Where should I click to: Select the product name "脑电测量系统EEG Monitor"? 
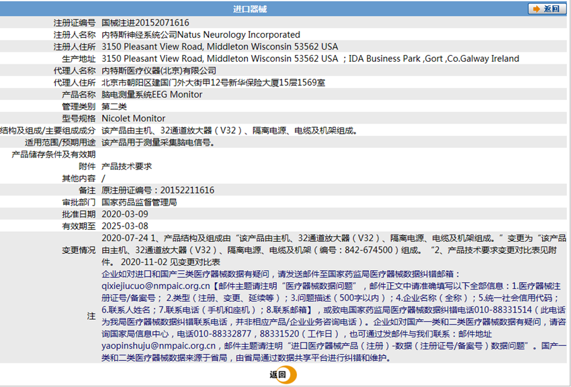152,95
